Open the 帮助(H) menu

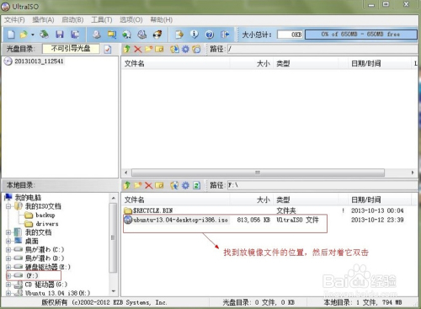(161, 20)
